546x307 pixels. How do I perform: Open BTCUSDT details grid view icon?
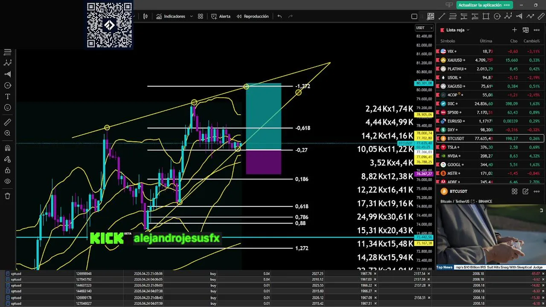(514, 191)
